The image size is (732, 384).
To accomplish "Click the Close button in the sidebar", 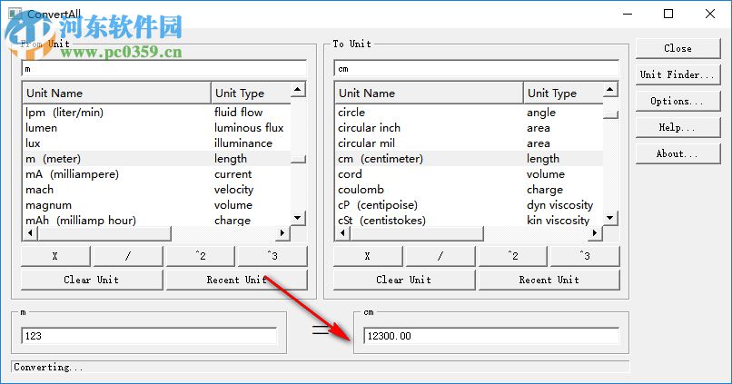I will pyautogui.click(x=678, y=48).
